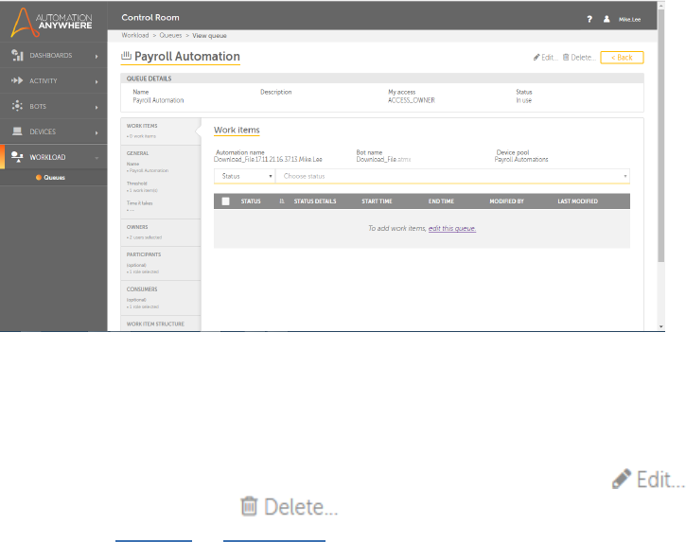The height and width of the screenshot is (542, 686).
Task: Open the Activity menu item
Action: pos(53,80)
